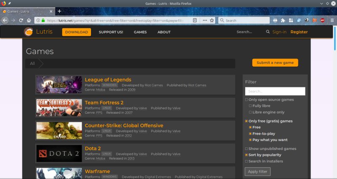
Task: Click the blue stacked pages extension icon
Action: (x=299, y=20)
